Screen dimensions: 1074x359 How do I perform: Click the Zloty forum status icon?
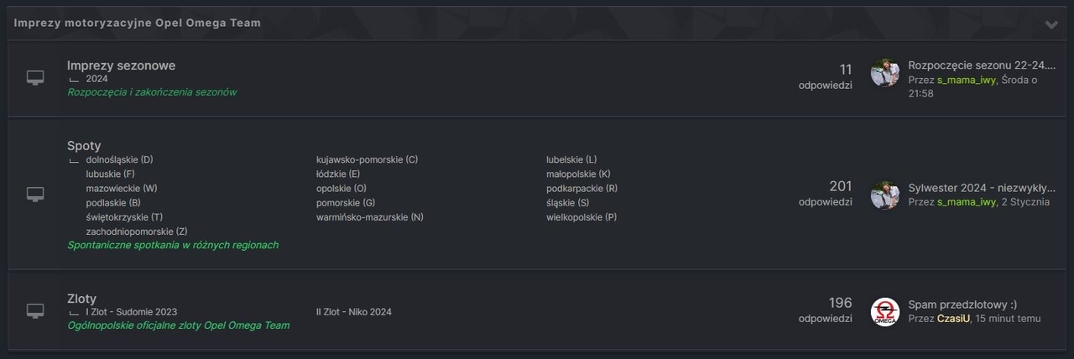(35, 311)
